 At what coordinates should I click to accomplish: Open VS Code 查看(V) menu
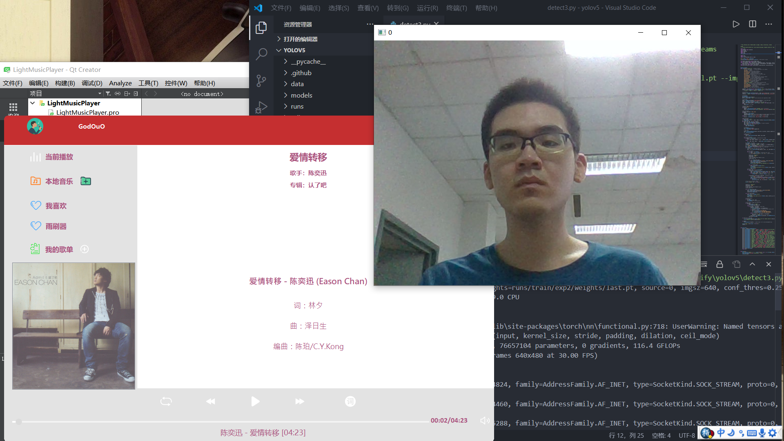368,8
